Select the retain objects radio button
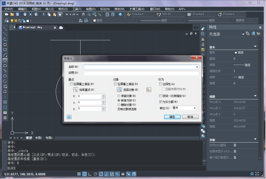The height and width of the screenshot is (179, 266). 119,96
